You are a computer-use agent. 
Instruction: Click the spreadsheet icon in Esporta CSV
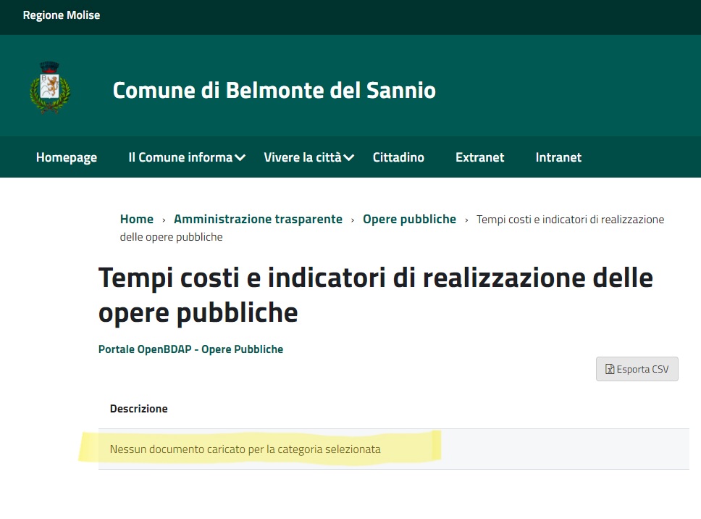pos(610,369)
